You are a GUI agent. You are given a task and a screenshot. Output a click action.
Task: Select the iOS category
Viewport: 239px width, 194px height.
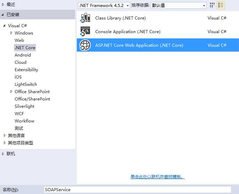pos(18,77)
